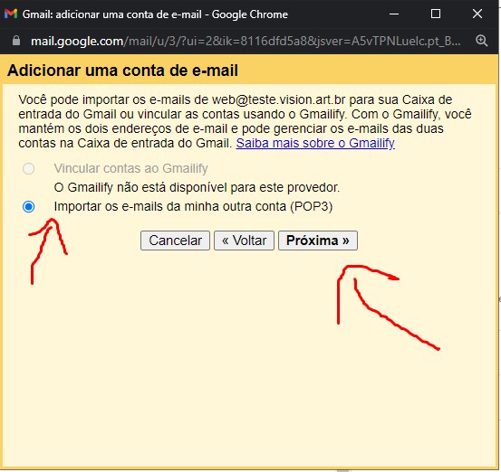Click the zoom magnifier icon in address bar
The height and width of the screenshot is (472, 501).
pyautogui.click(x=481, y=41)
